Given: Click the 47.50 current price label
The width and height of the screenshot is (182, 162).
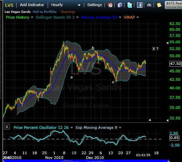Looking at the screenshot, I should coord(175,64).
